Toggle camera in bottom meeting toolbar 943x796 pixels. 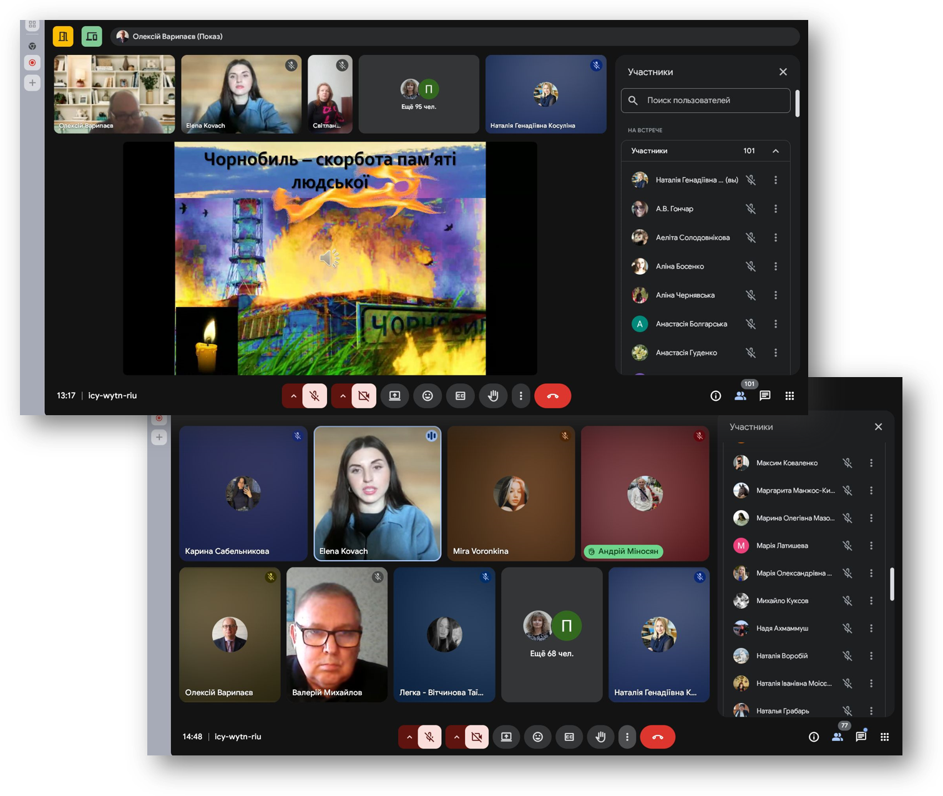(477, 737)
